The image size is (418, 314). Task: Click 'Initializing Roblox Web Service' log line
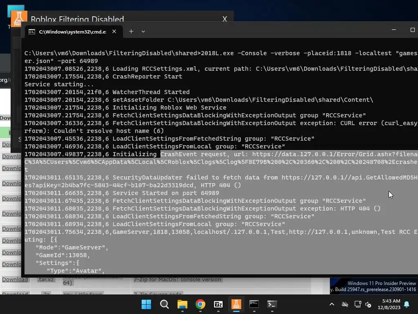[x=125, y=108]
